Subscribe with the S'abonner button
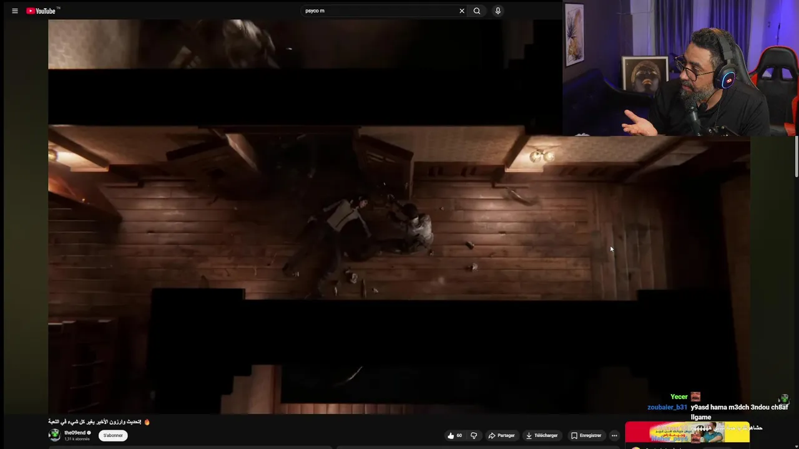Image resolution: width=799 pixels, height=449 pixels. [113, 435]
